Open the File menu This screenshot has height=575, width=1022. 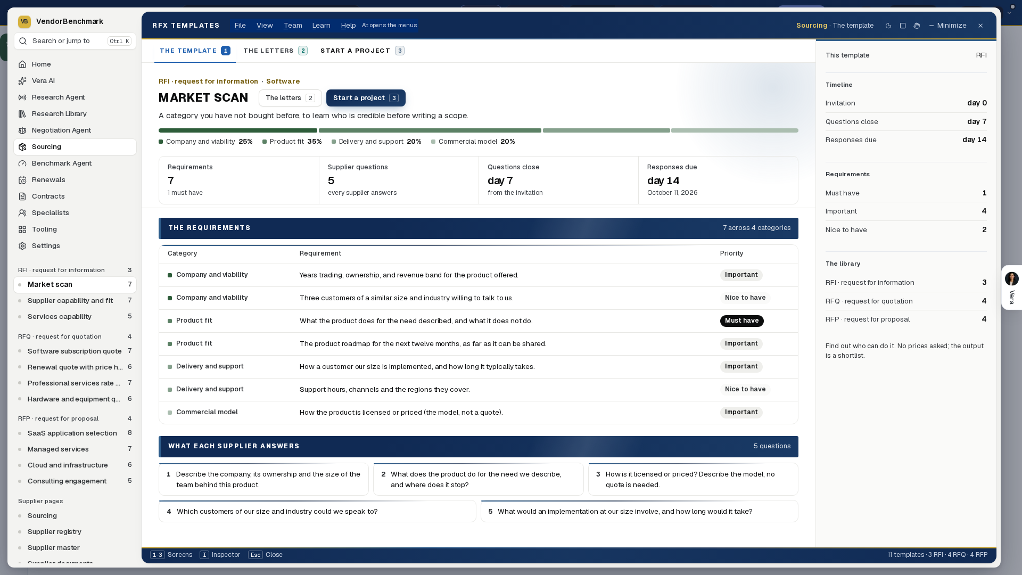(x=240, y=26)
